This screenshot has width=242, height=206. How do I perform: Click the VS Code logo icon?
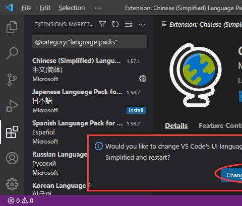[x=9, y=8]
